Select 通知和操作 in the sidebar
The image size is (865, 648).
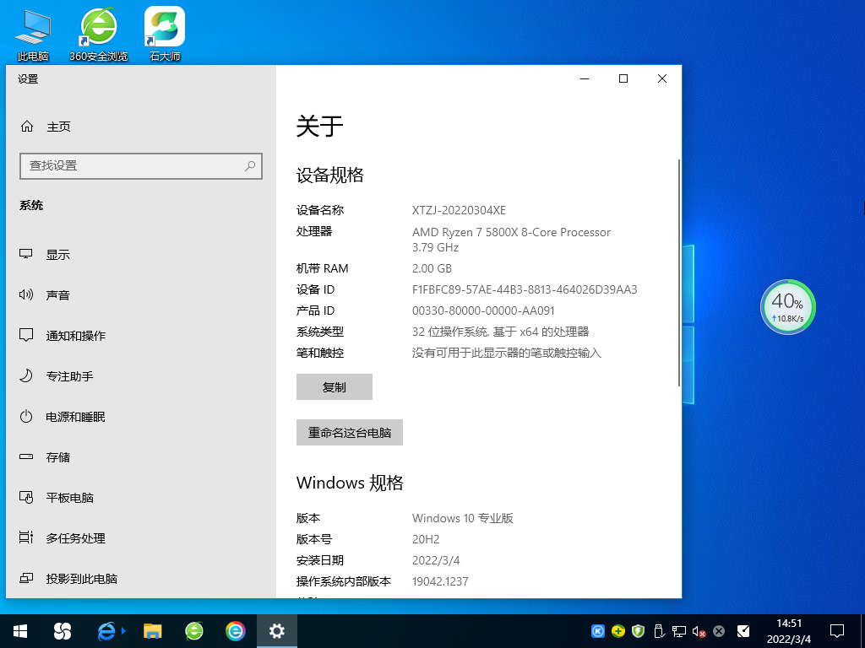pos(76,335)
